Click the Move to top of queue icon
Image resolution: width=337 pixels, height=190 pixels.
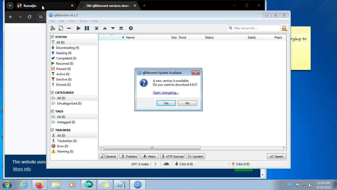coord(97,28)
